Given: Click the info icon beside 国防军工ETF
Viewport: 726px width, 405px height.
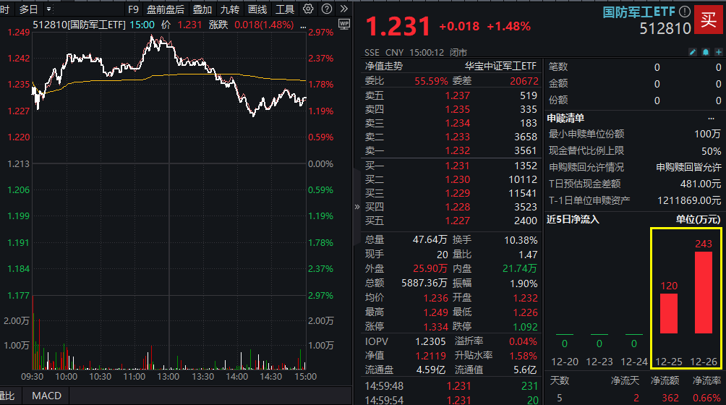Looking at the screenshot, I should click(684, 11).
